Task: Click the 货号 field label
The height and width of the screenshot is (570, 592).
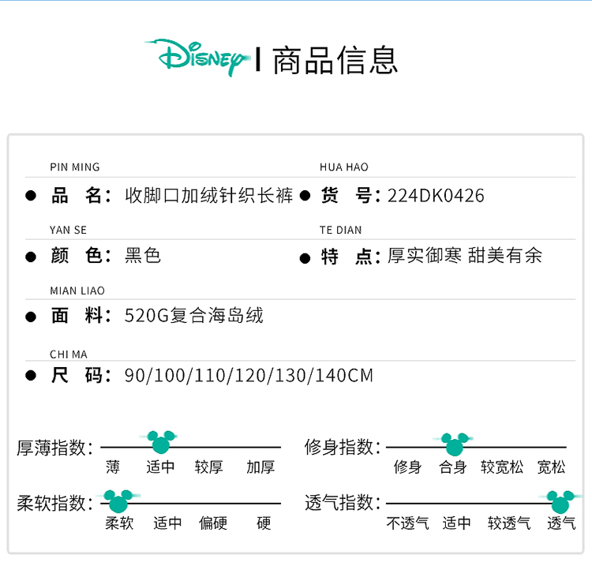Action: click(350, 195)
